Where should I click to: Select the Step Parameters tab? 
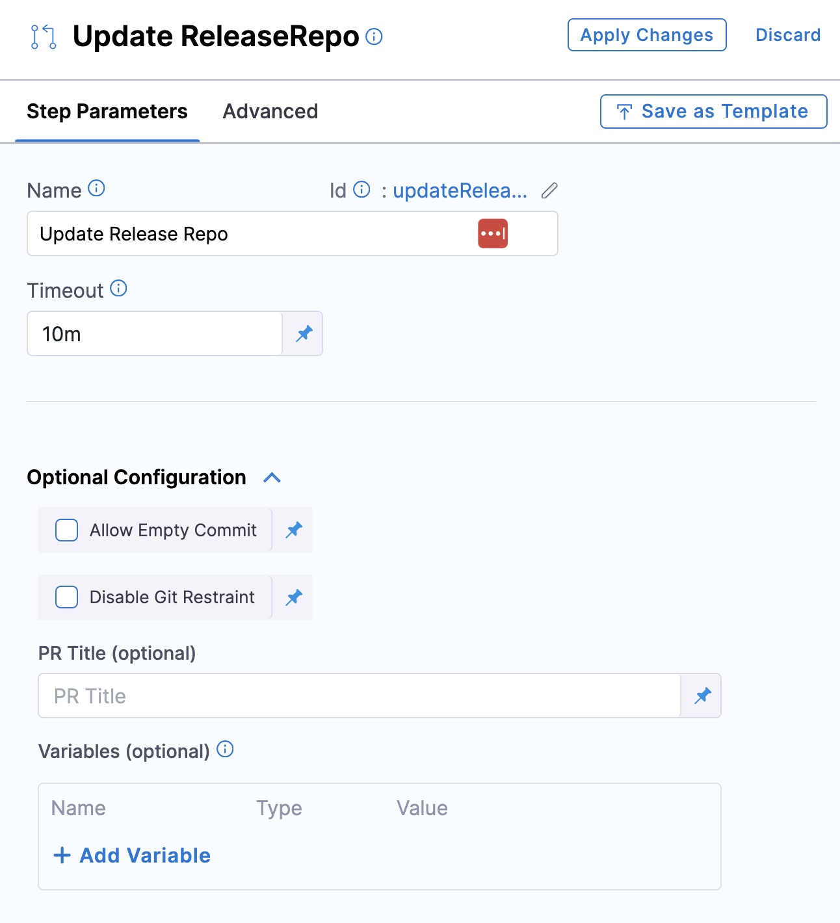[107, 111]
